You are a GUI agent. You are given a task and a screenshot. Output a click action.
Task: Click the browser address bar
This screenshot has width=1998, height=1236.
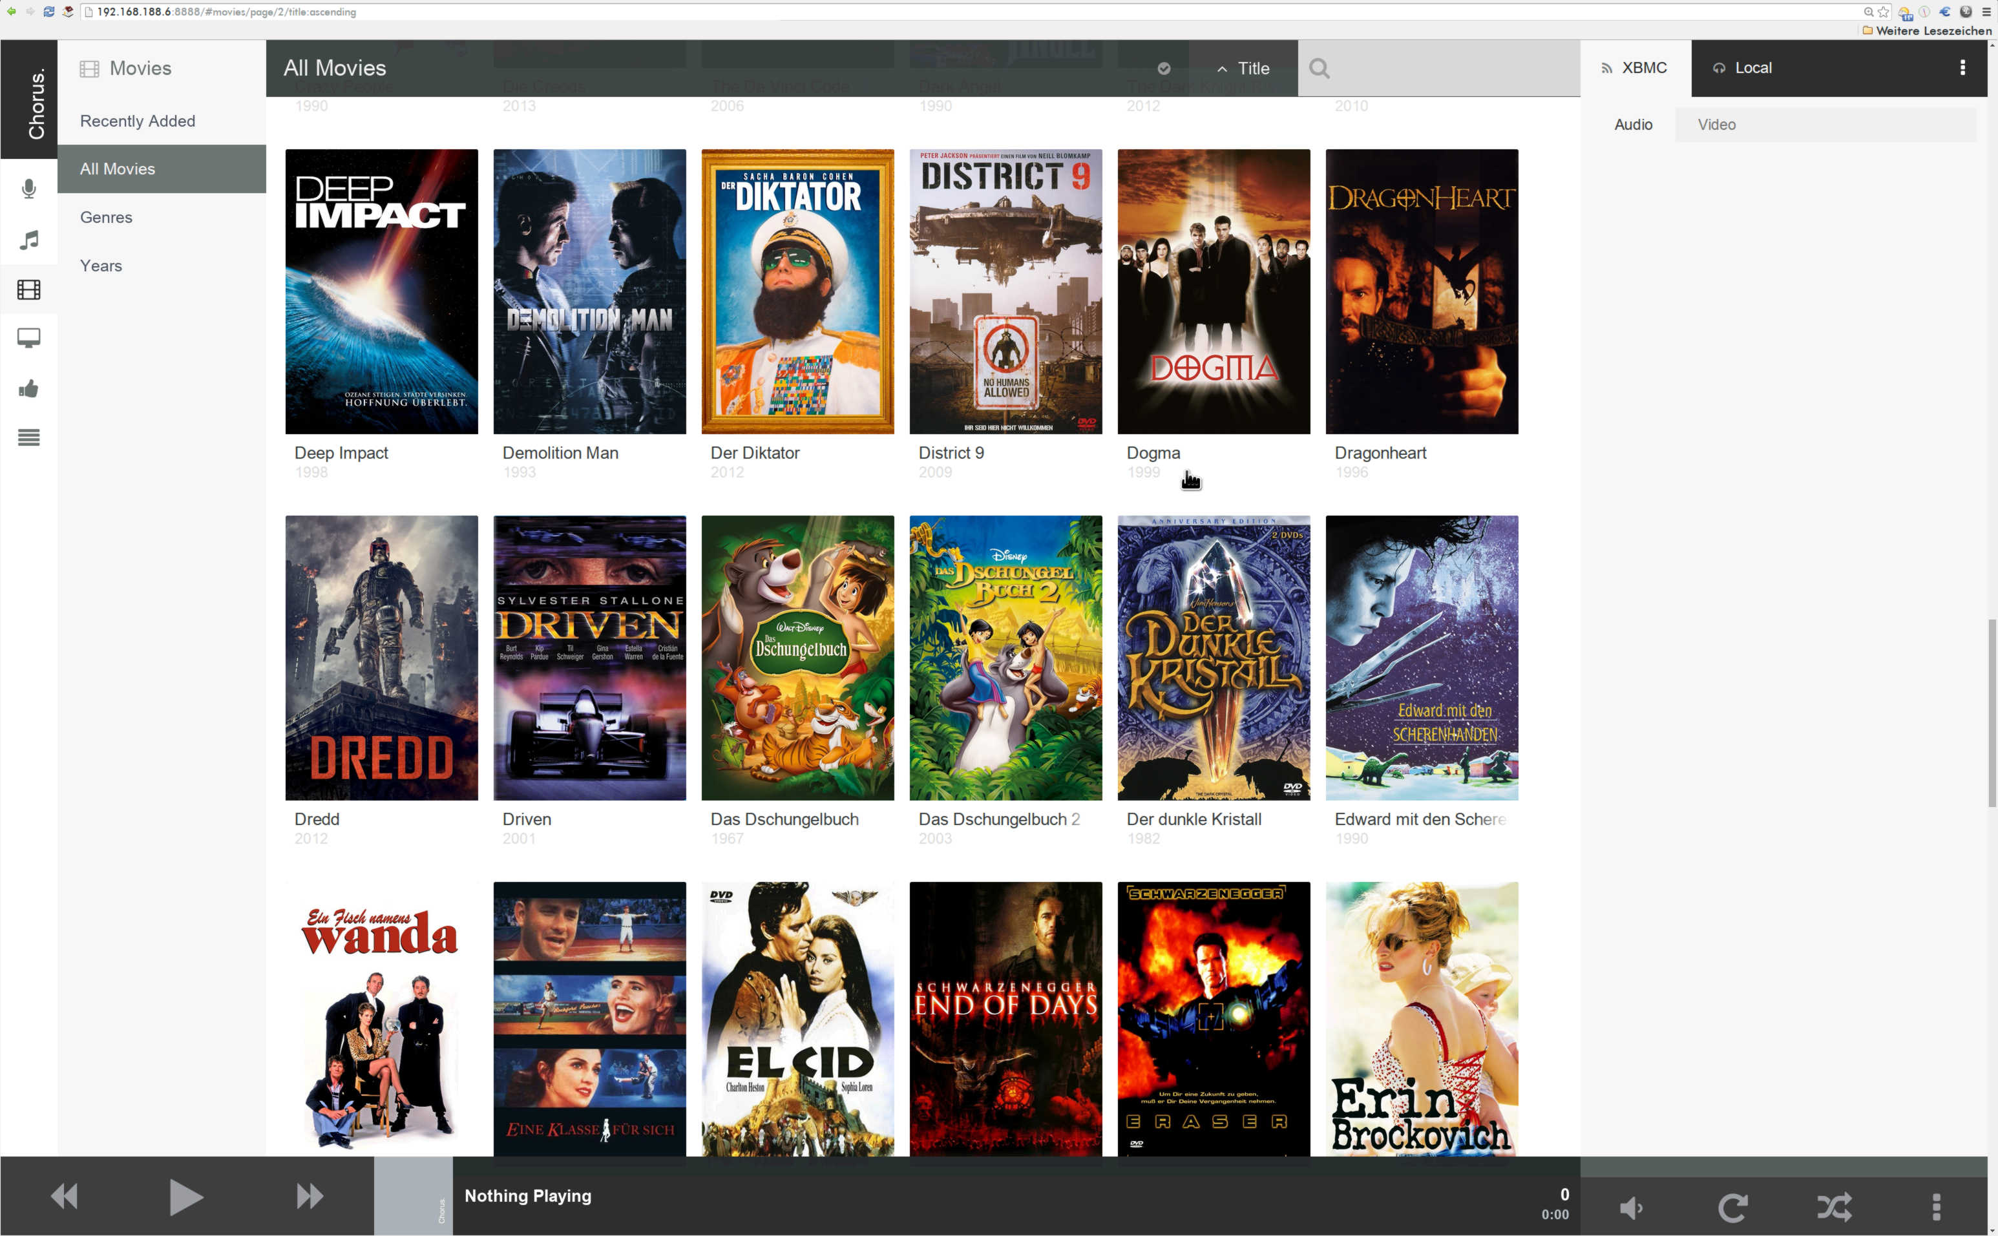(973, 12)
